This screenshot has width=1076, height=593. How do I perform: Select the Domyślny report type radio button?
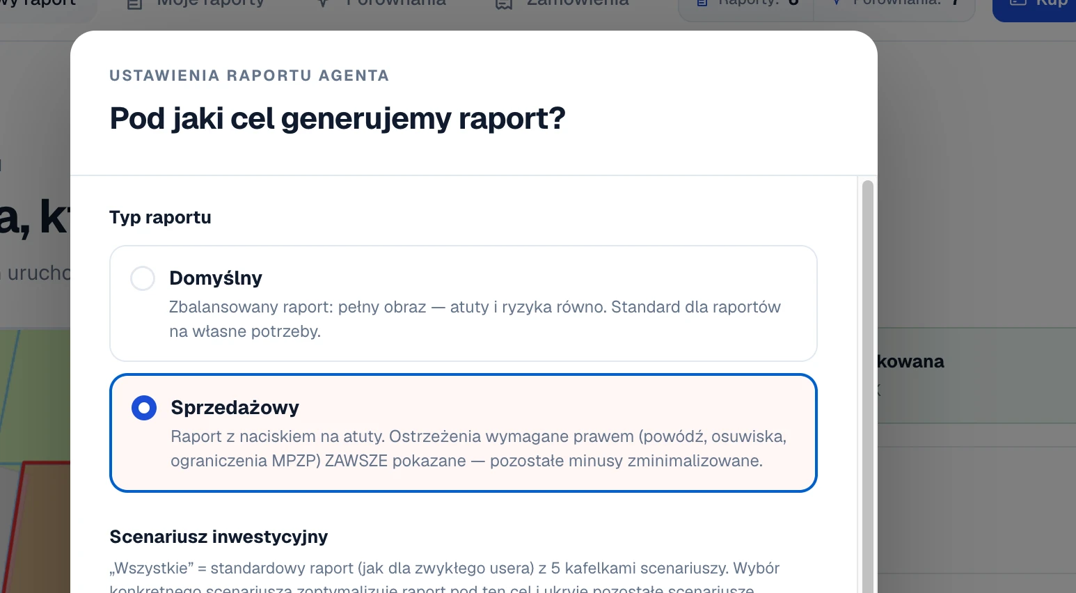[143, 278]
